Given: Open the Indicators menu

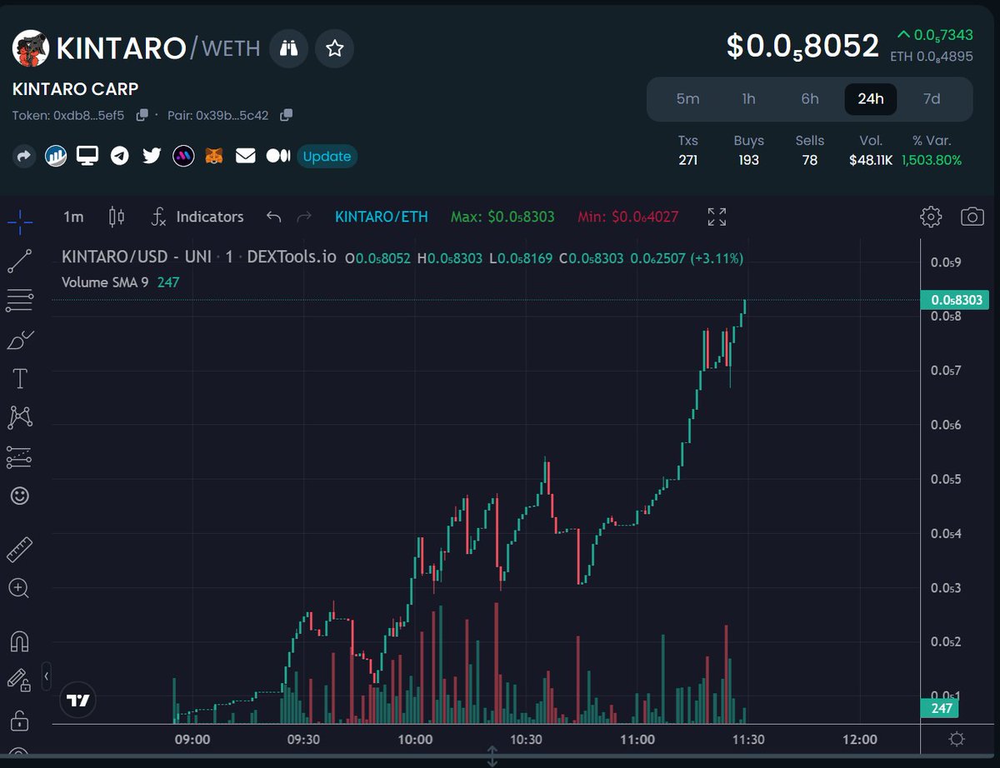Looking at the screenshot, I should click(x=197, y=217).
